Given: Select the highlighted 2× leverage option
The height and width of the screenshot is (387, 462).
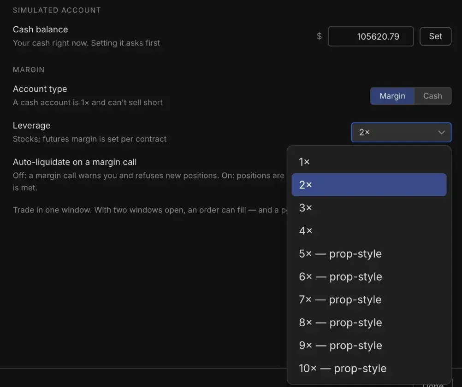Looking at the screenshot, I should tap(369, 185).
